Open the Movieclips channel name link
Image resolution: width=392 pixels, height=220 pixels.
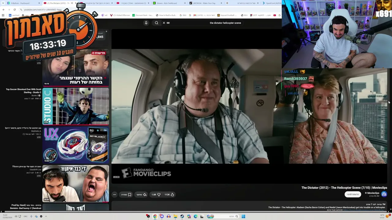[373, 193]
